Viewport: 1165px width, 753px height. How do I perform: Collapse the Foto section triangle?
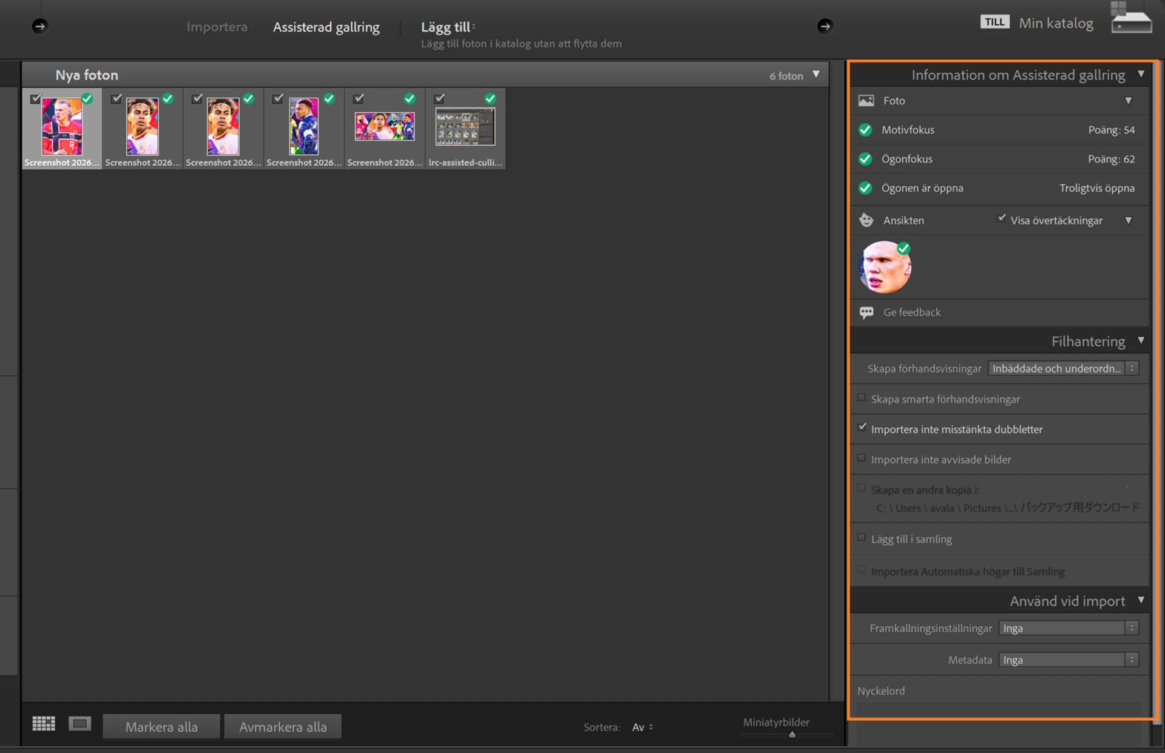tap(1129, 101)
